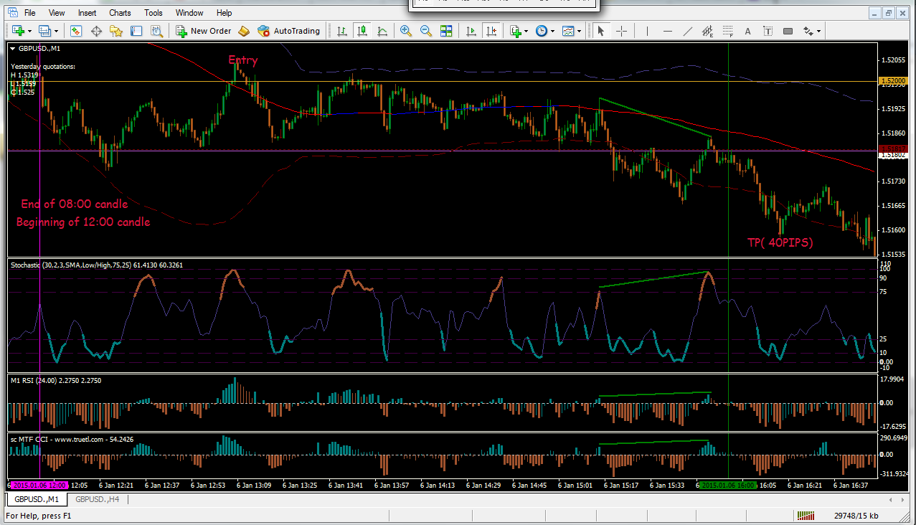This screenshot has width=916, height=525.
Task: Open chart templates icon
Action: [568, 31]
